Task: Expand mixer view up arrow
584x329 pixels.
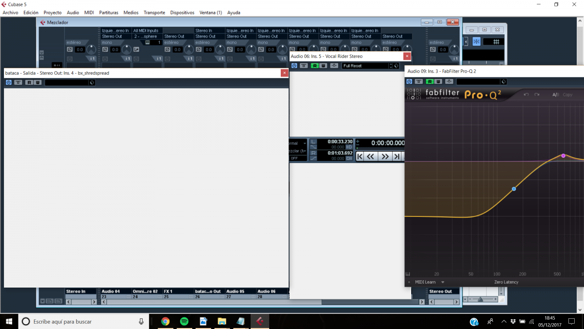Action: pyautogui.click(x=41, y=57)
